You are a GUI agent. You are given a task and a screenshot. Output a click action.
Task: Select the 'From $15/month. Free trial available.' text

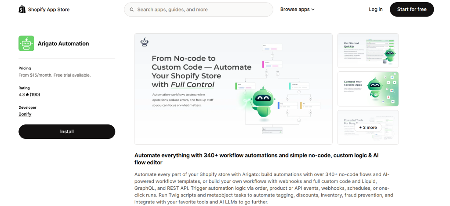coord(54,75)
